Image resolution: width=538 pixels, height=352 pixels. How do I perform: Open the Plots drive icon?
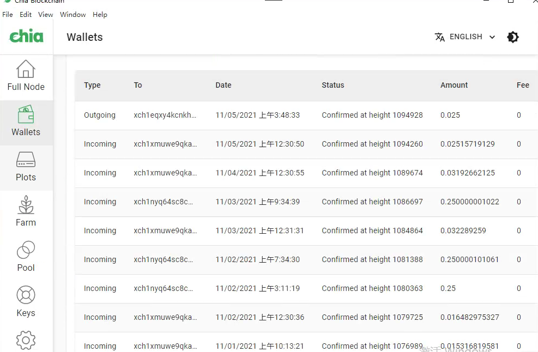(x=26, y=160)
